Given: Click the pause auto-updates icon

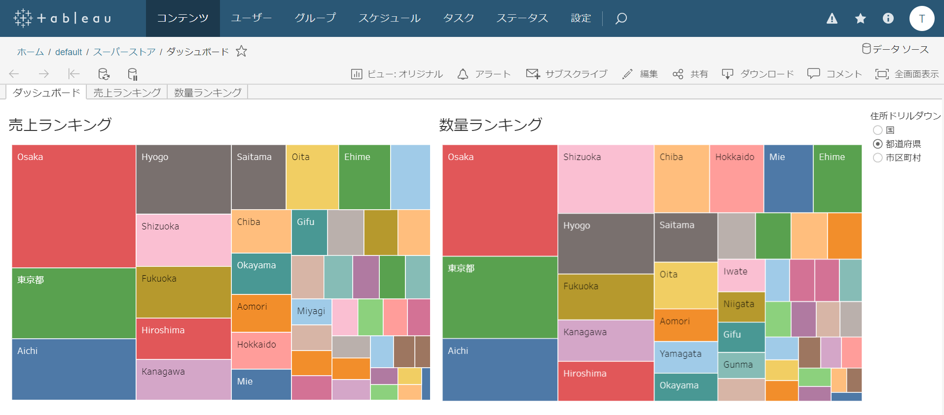Looking at the screenshot, I should pyautogui.click(x=133, y=74).
